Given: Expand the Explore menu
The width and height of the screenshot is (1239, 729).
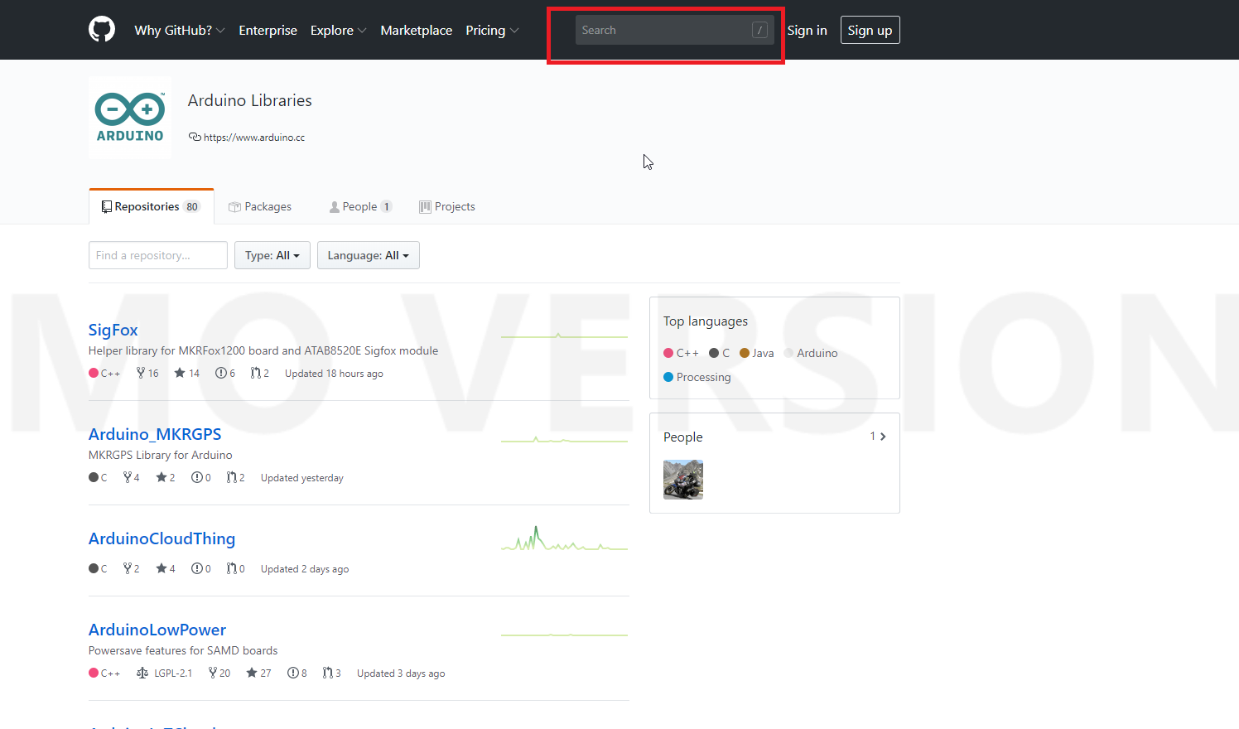Looking at the screenshot, I should click(338, 30).
